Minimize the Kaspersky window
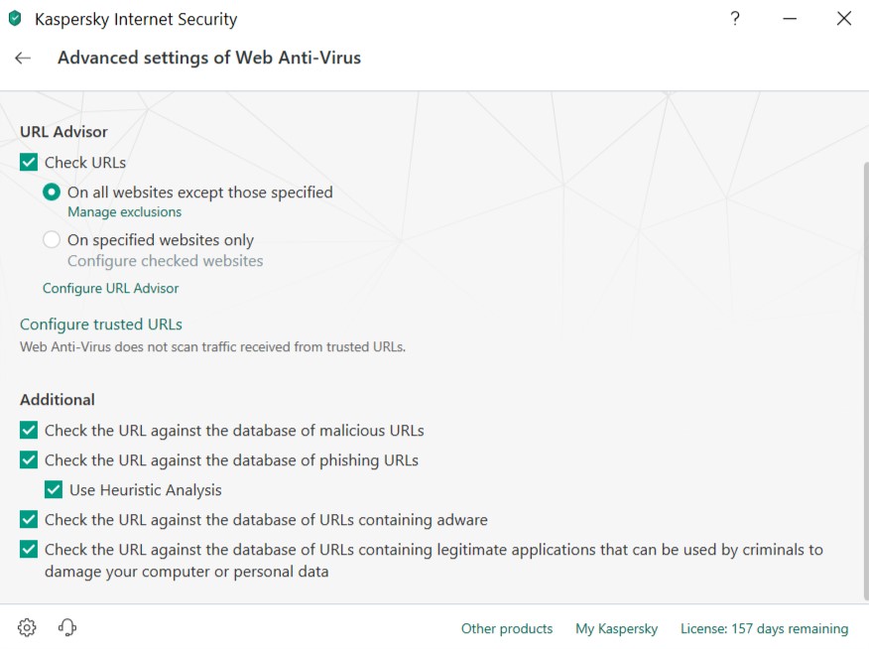Image resolution: width=869 pixels, height=649 pixels. (x=790, y=19)
